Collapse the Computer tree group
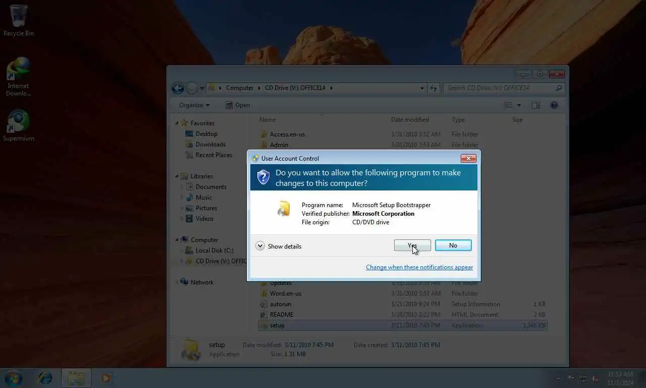 point(177,240)
